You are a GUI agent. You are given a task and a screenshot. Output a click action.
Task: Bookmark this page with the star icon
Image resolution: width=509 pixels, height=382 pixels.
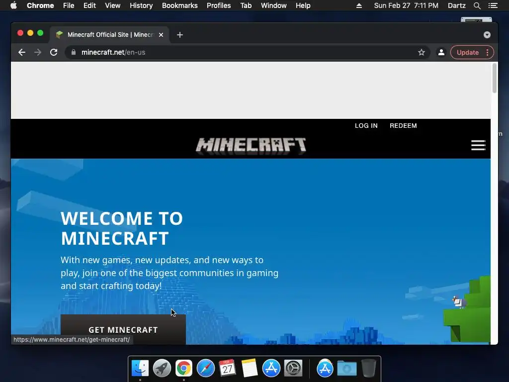click(422, 52)
